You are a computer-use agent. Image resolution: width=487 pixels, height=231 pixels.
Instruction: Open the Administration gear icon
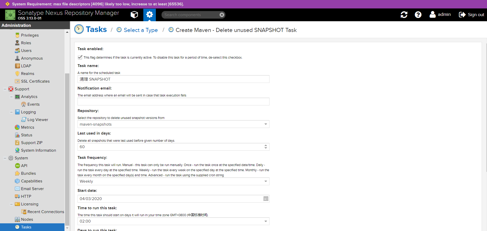149,15
